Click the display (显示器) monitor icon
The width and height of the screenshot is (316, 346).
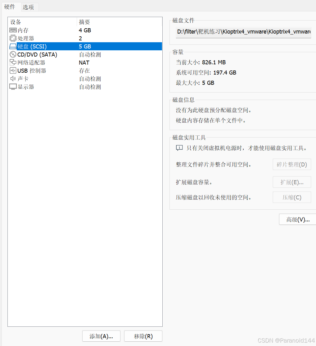tap(13, 87)
